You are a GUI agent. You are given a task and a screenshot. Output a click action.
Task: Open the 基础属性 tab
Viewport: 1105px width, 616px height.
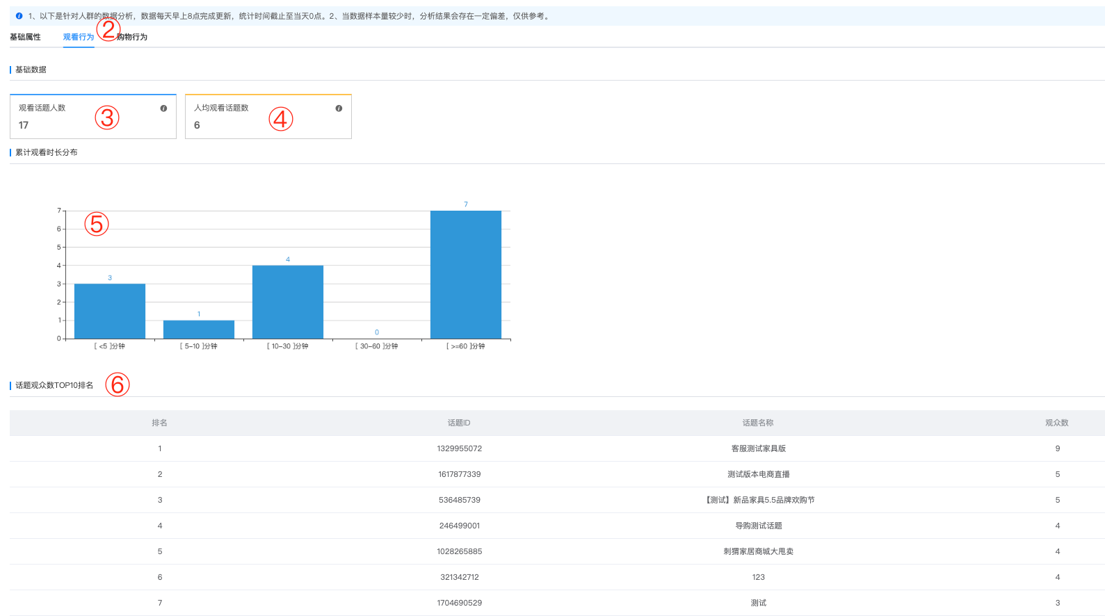(x=25, y=37)
